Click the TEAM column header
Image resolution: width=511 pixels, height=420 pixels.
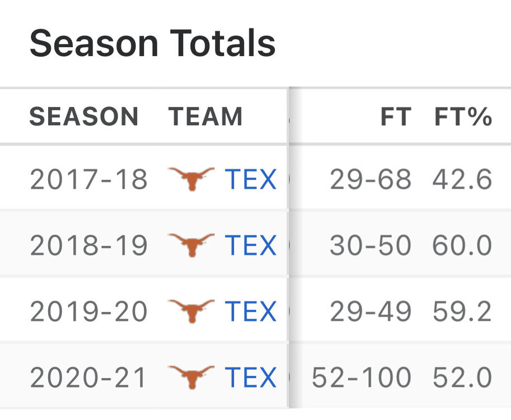(x=205, y=117)
